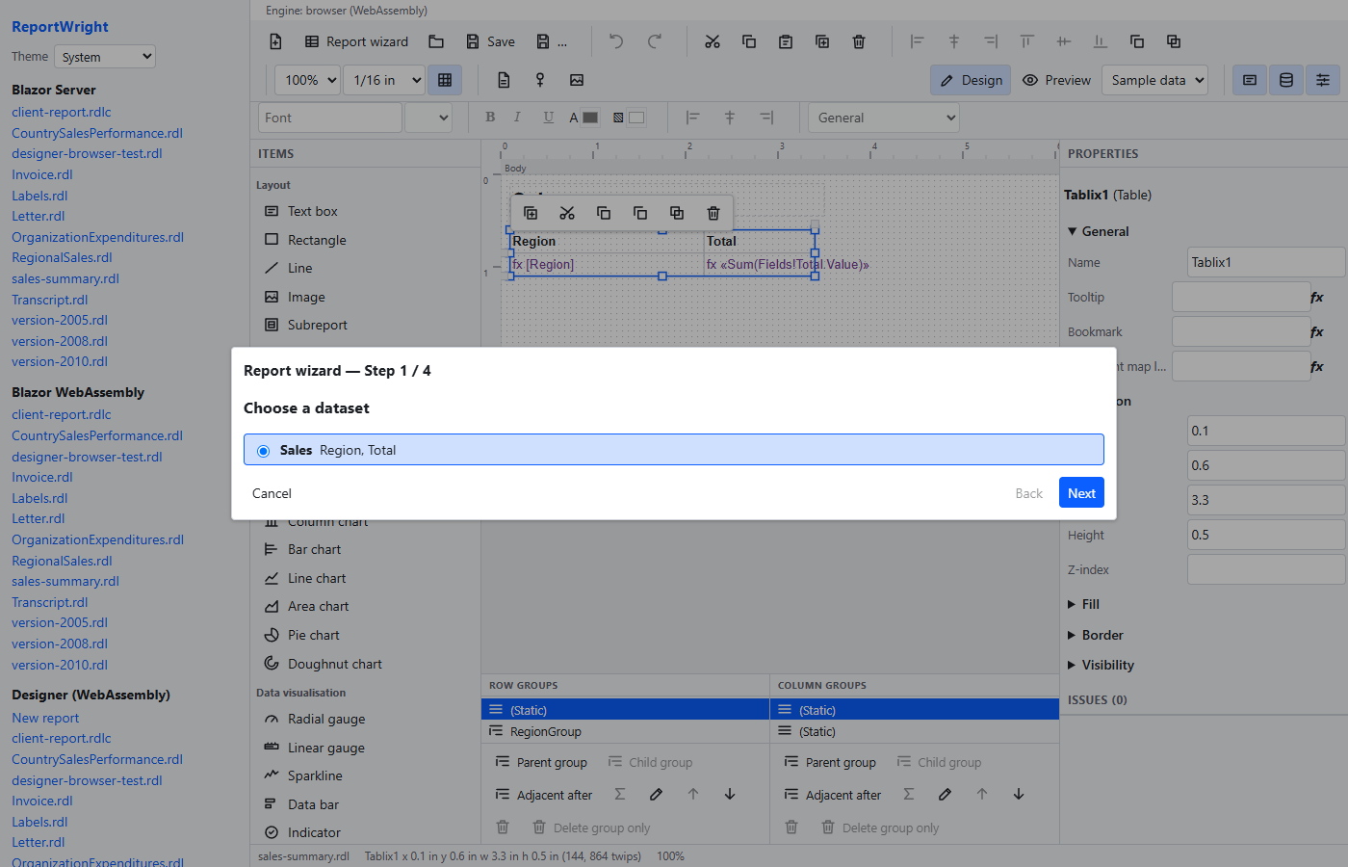1348x867 pixels.
Task: Toggle bold text formatting
Action: click(490, 118)
